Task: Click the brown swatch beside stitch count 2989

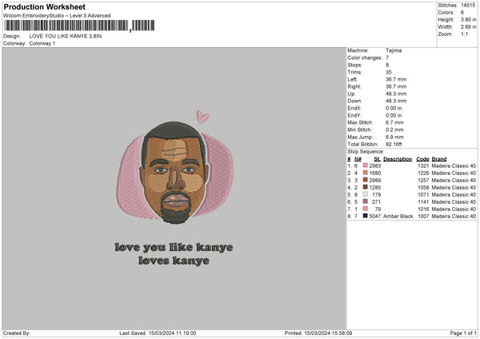Action: (x=366, y=180)
